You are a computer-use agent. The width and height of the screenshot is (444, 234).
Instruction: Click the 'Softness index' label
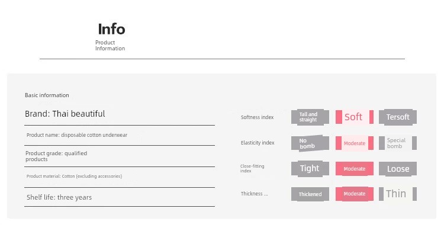pyautogui.click(x=257, y=117)
